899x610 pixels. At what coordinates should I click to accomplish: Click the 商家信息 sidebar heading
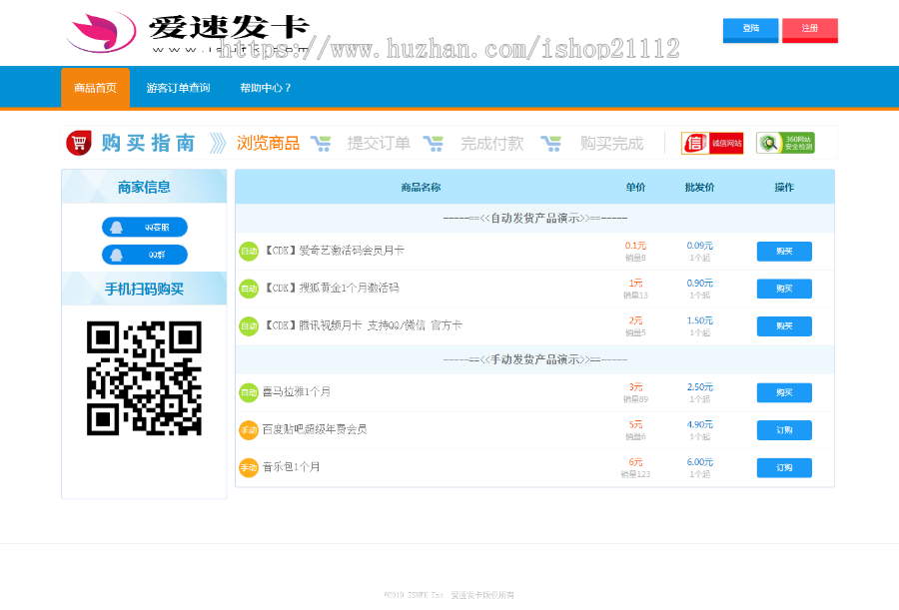pos(144,187)
